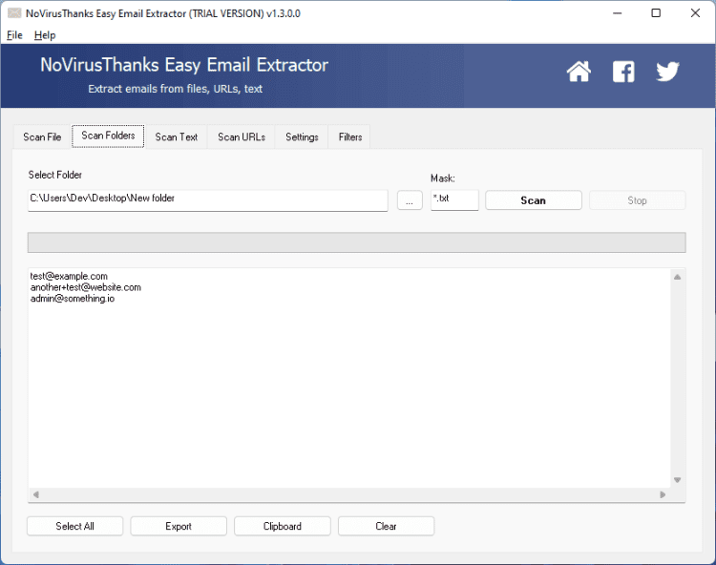This screenshot has height=565, width=716.
Task: Open the home page icon in banner
Action: [x=579, y=72]
